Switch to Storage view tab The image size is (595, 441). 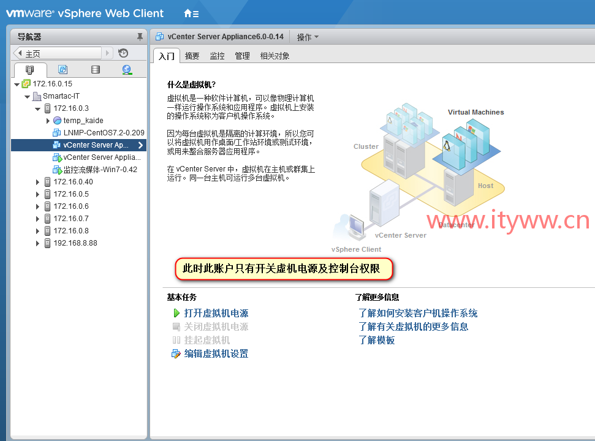click(96, 69)
